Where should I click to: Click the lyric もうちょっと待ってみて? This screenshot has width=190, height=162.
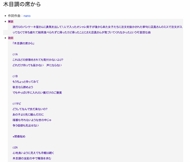(x=26, y=82)
